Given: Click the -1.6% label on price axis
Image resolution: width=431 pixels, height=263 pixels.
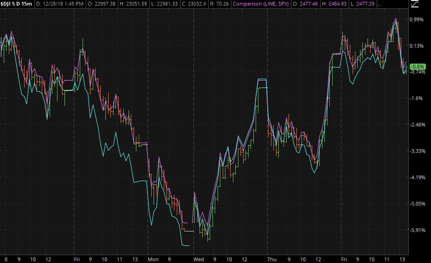Looking at the screenshot, I should (x=416, y=98).
